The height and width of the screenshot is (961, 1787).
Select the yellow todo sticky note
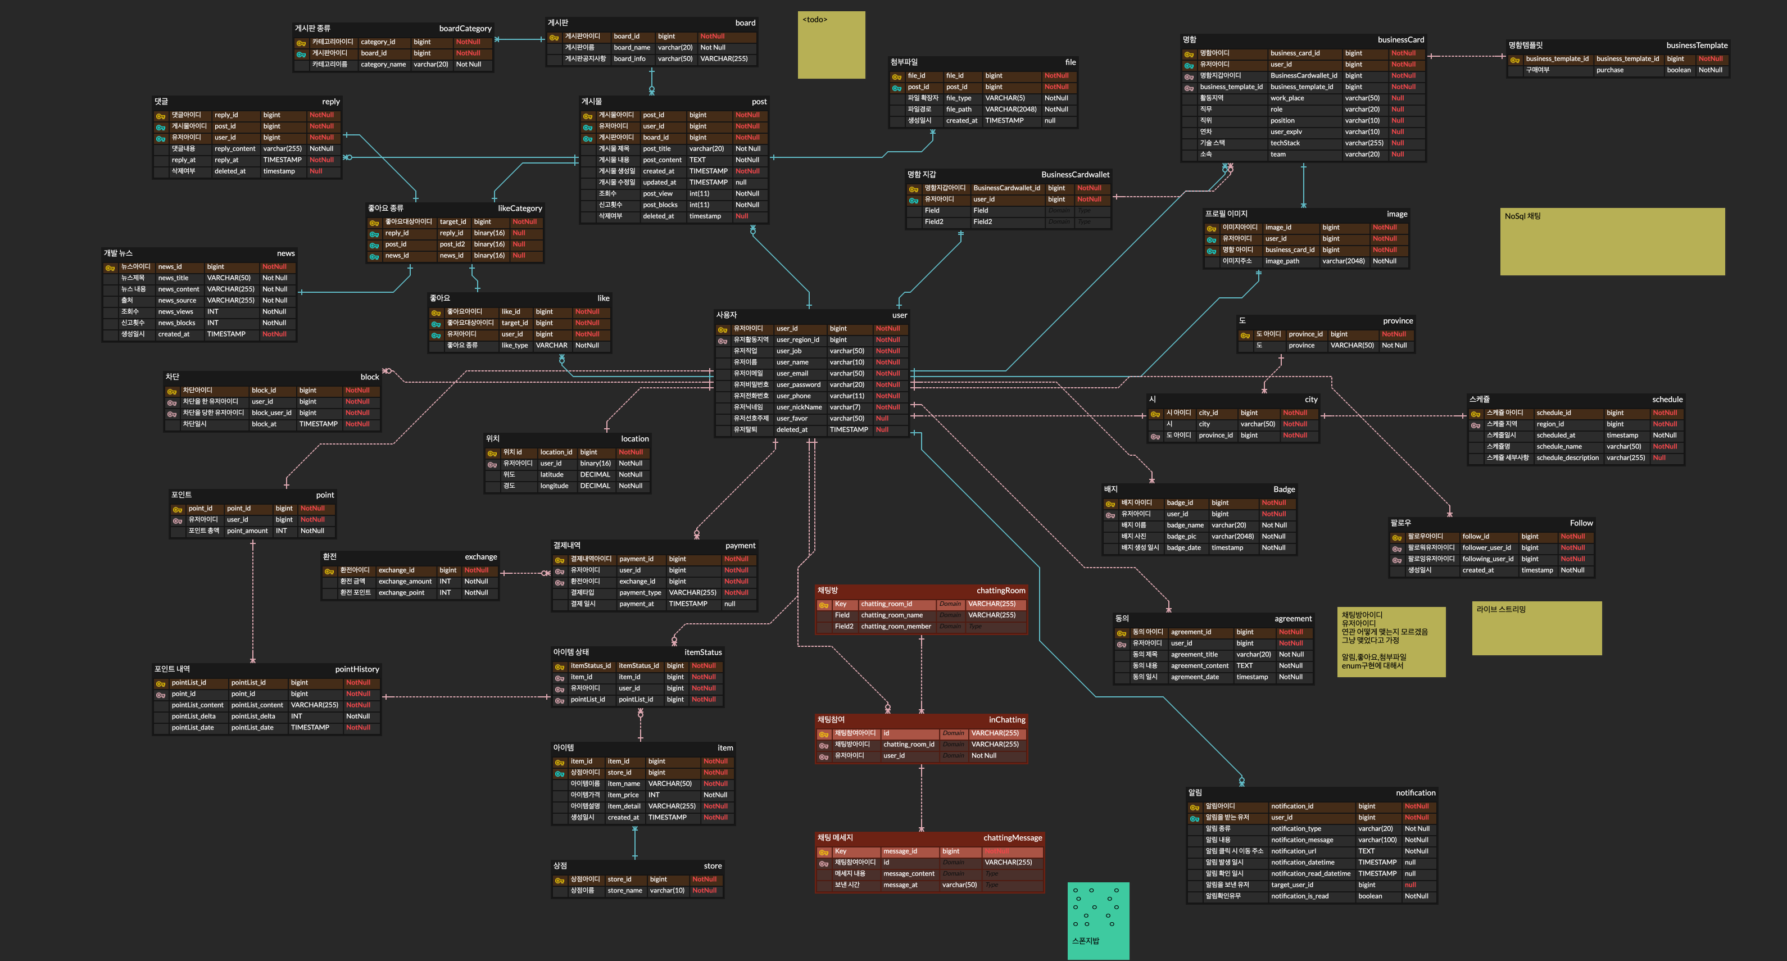pos(831,45)
